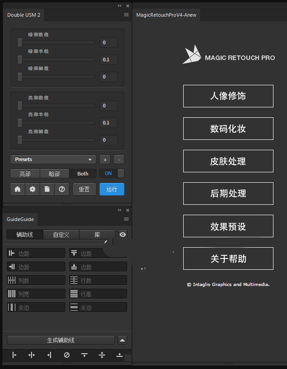287x369 pixels.
Task: Close the Double USM 2 panel
Action: pyautogui.click(x=128, y=6)
